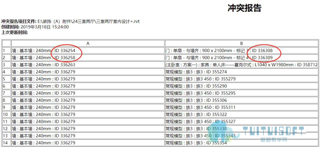Click row number 14 cell

pyautogui.click(x=6, y=143)
